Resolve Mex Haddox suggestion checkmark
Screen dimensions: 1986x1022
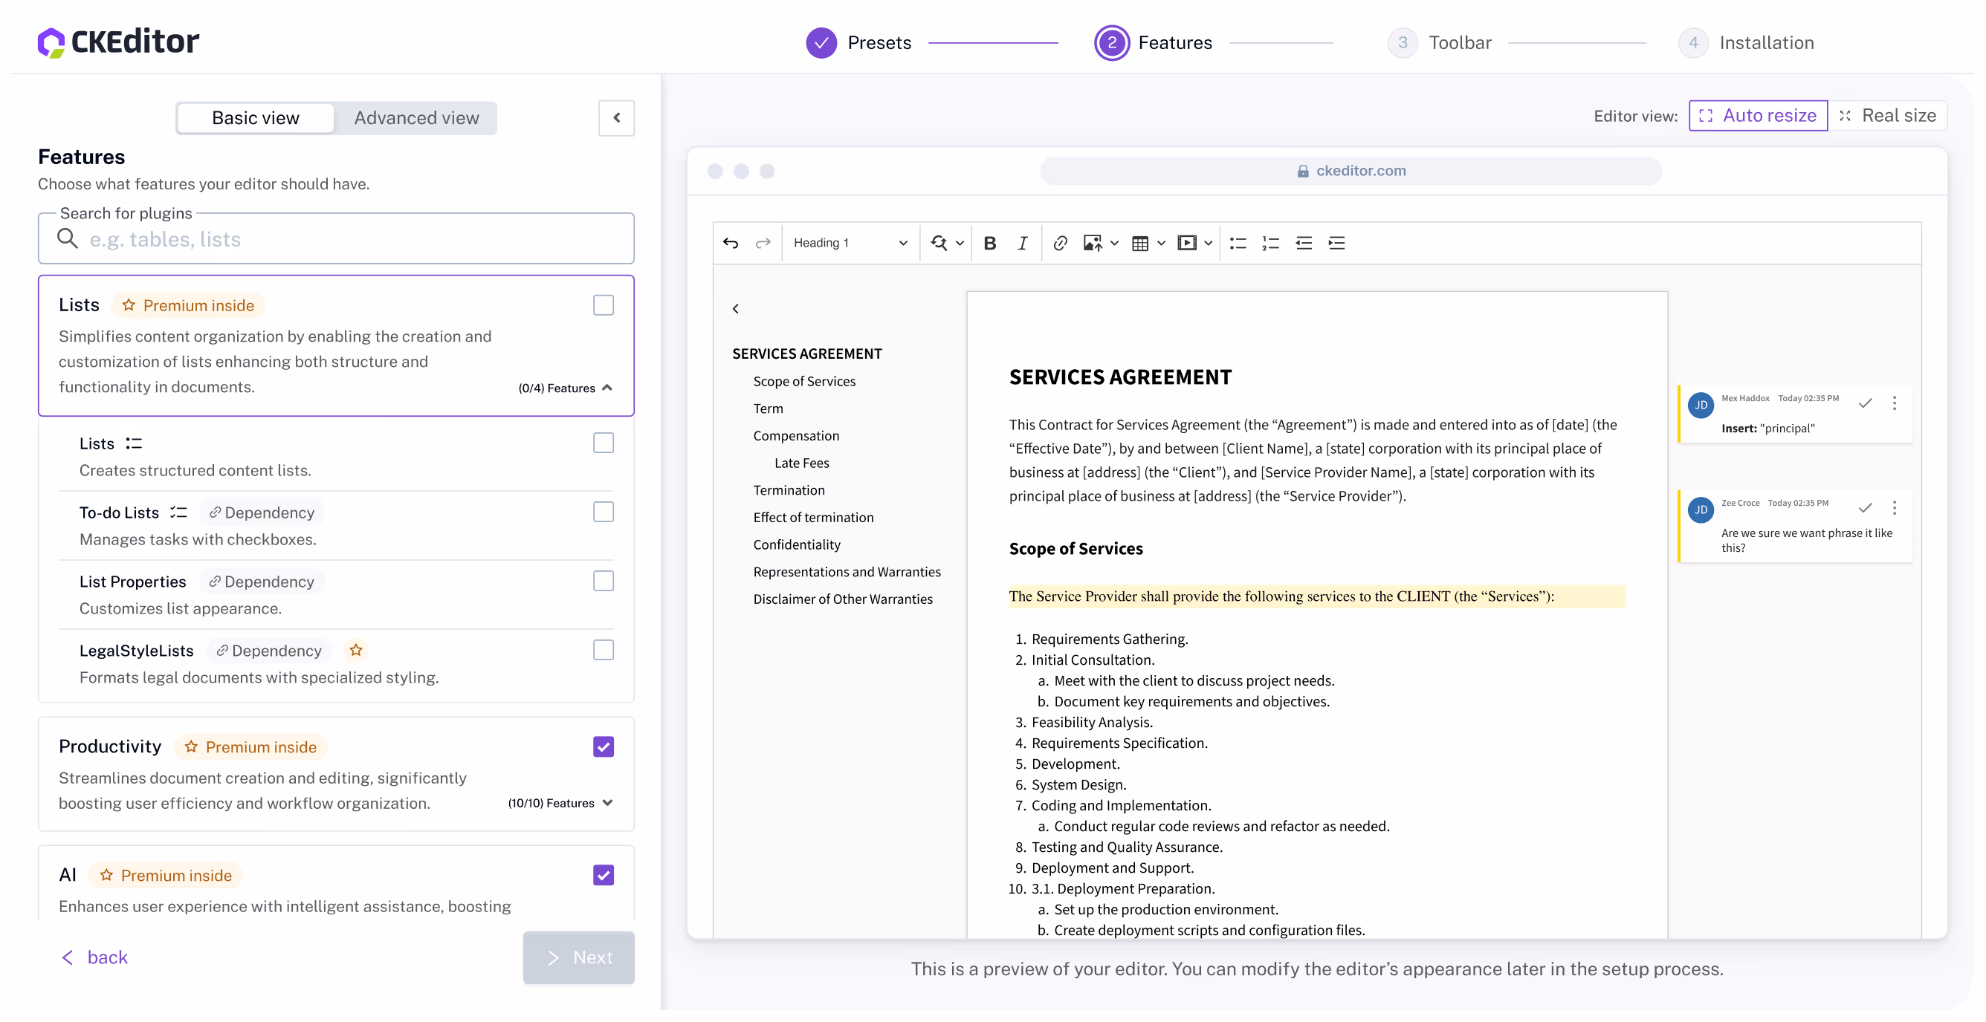tap(1864, 403)
